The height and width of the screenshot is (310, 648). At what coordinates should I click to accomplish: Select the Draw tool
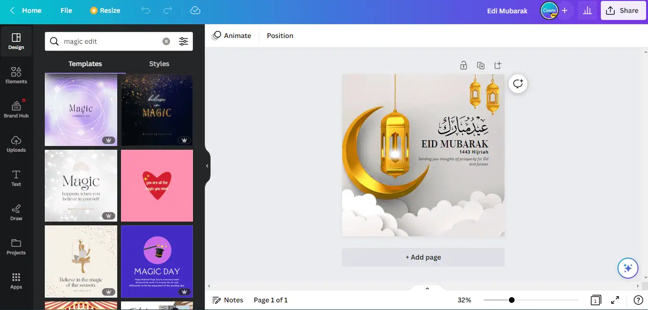click(16, 213)
